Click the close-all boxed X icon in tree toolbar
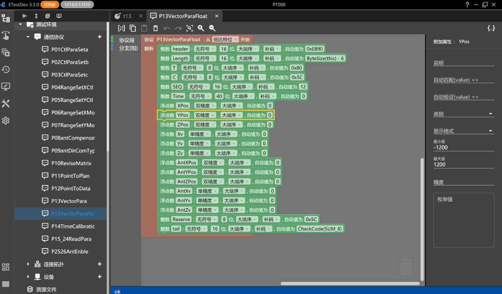Viewport: 502px width, 294px height. click(x=47, y=16)
